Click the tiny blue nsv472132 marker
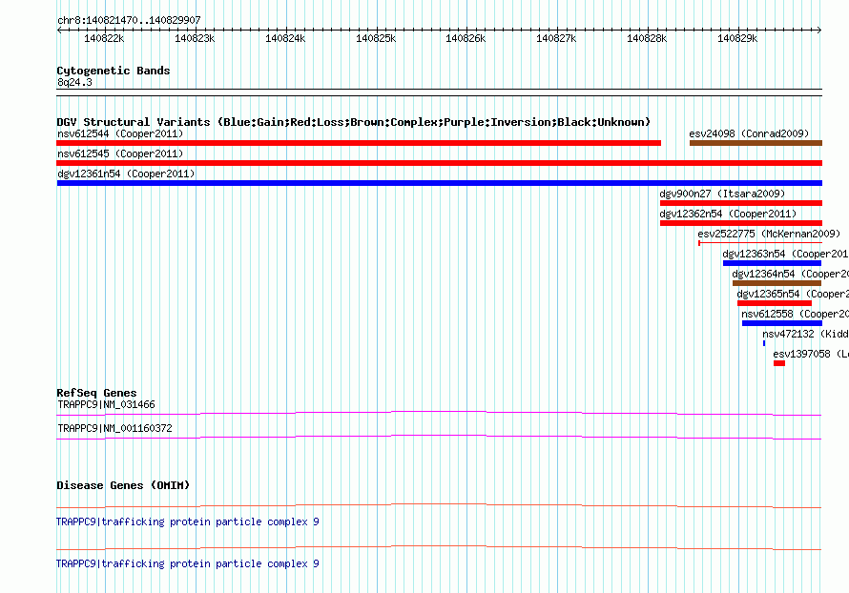Viewport: 849px width, 593px height. tap(764, 343)
